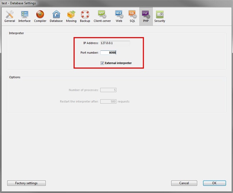This screenshot has height=193, width=233.
Task: Select the Database settings icon
Action: pos(56,16)
